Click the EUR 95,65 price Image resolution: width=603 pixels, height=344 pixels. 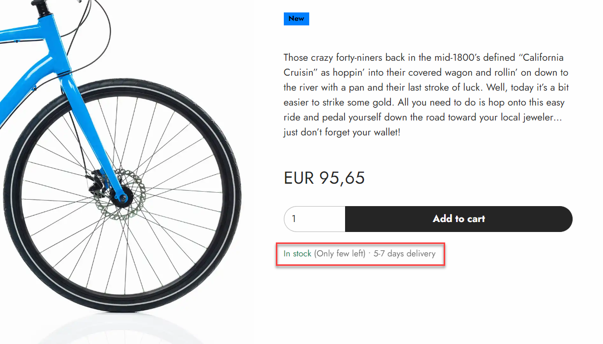click(324, 178)
